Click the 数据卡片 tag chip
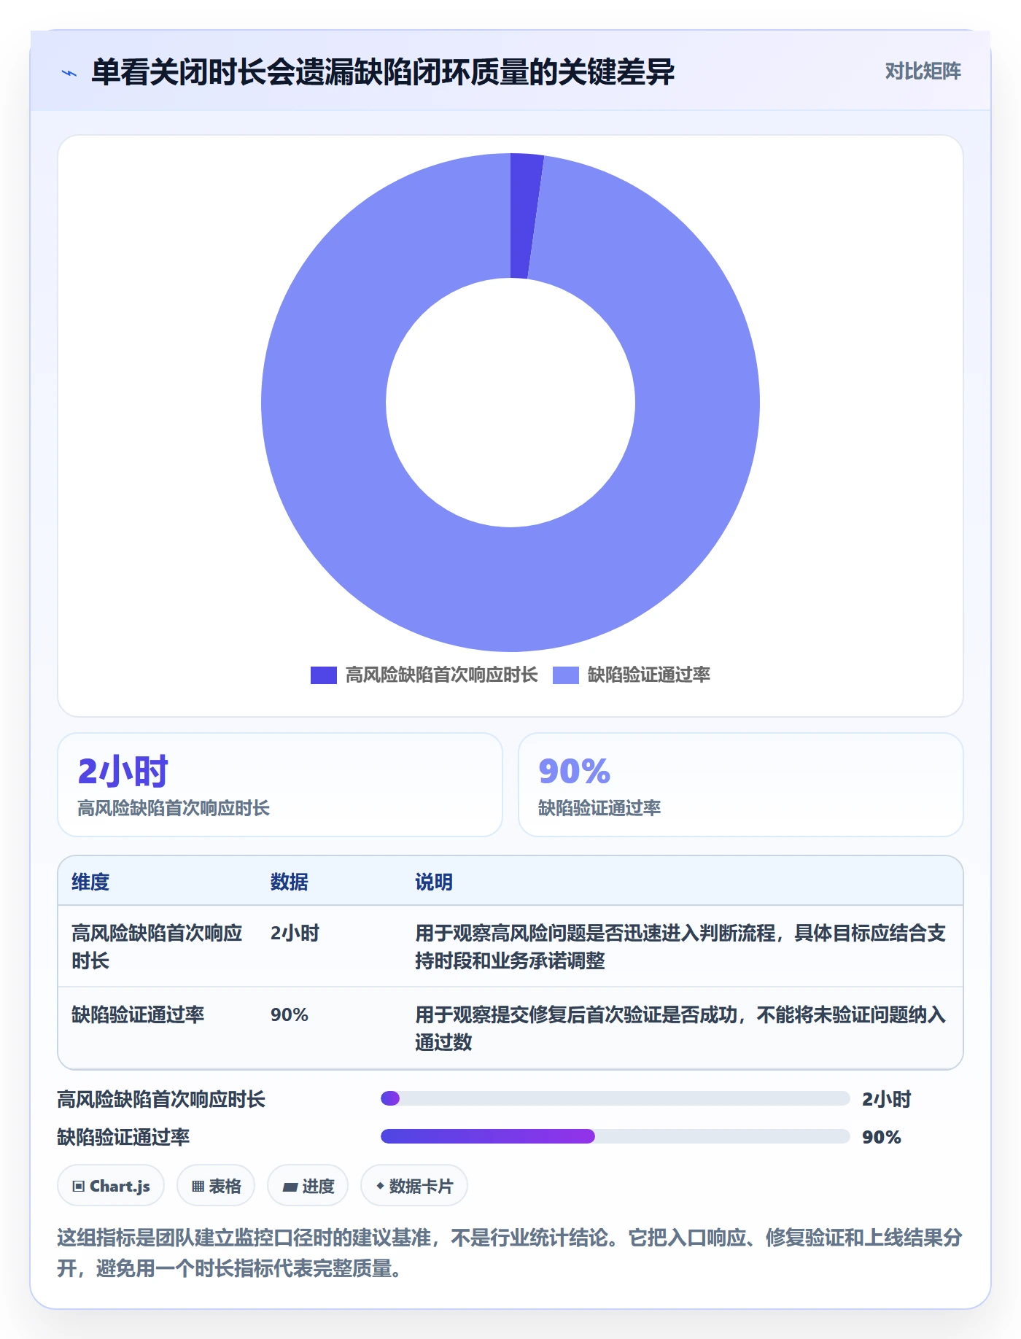The image size is (1021, 1339). coord(414,1186)
